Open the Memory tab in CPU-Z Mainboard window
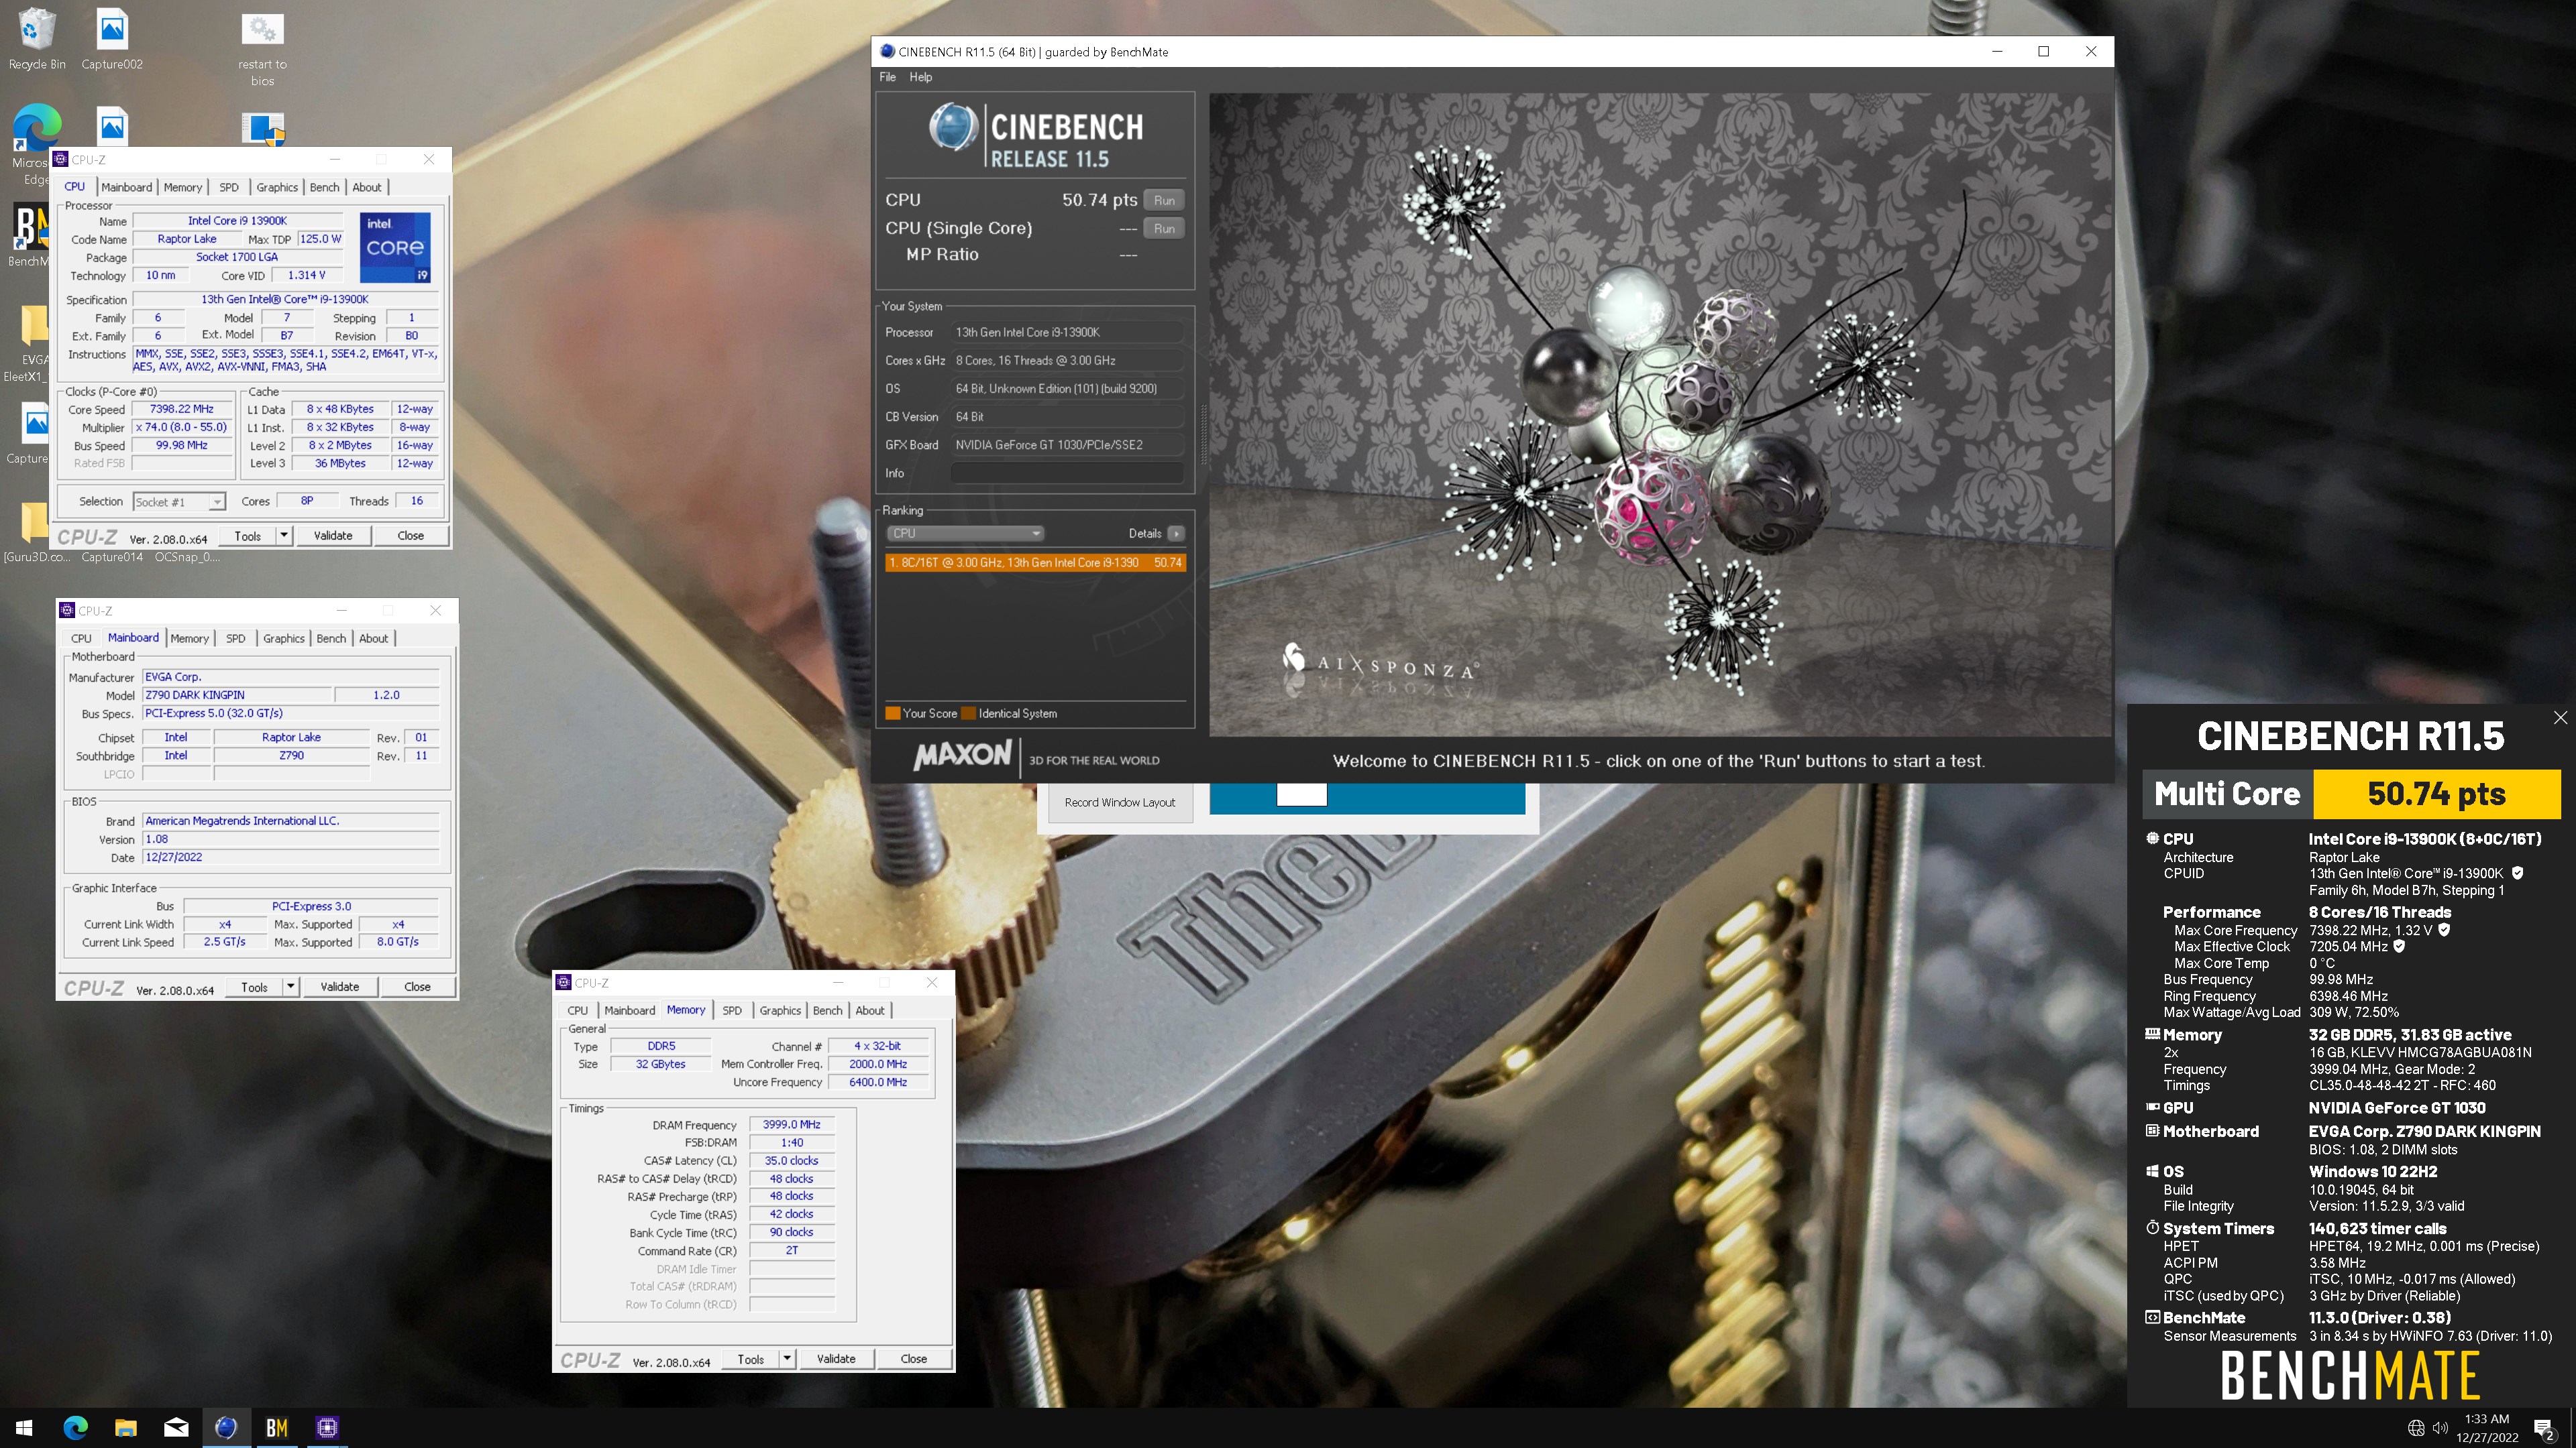This screenshot has height=1448, width=2576. tap(189, 639)
